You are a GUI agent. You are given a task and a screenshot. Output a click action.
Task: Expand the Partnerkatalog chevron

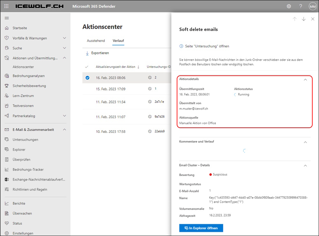click(64, 116)
